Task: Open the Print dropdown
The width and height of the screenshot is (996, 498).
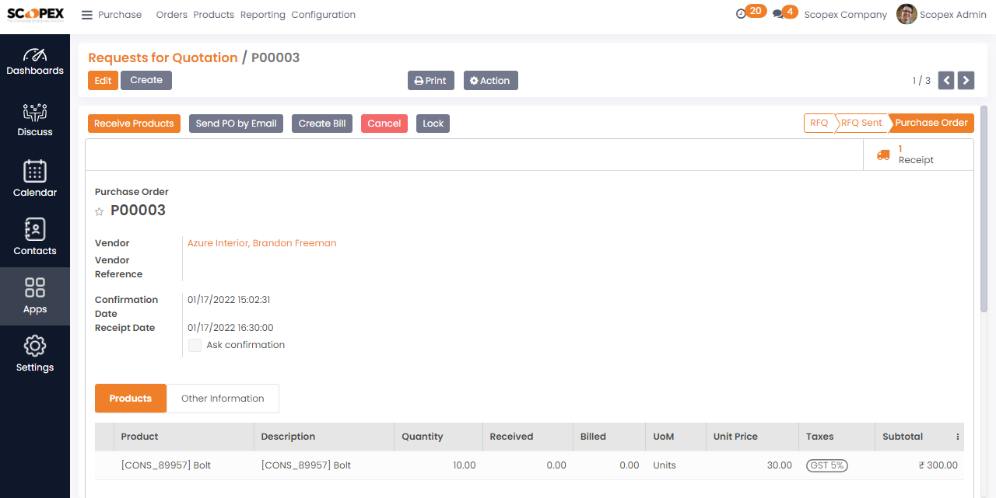Action: (x=430, y=81)
